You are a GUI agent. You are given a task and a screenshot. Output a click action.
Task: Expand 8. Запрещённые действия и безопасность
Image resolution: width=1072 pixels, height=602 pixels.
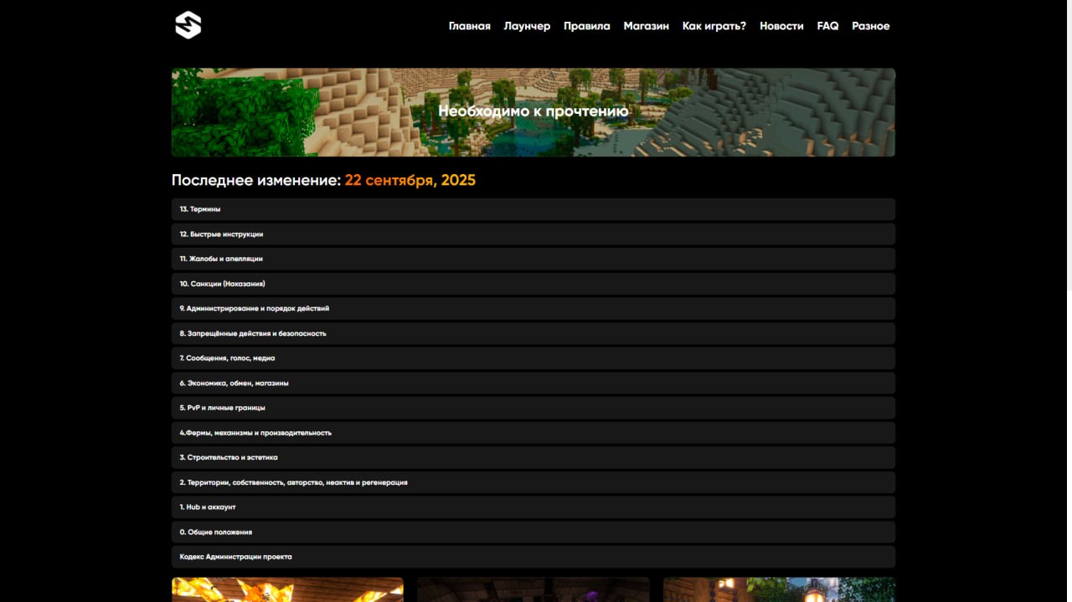pos(533,333)
